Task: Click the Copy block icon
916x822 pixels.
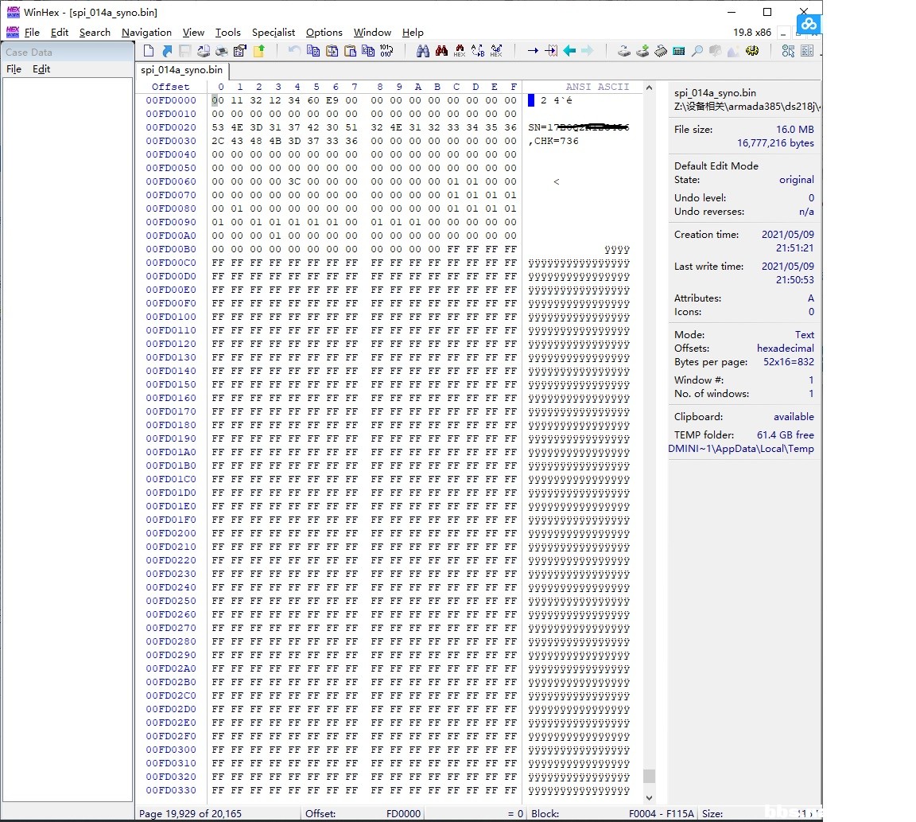Action: 313,51
